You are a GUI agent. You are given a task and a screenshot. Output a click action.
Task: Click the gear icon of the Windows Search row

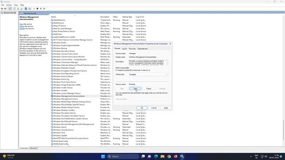pos(52,127)
